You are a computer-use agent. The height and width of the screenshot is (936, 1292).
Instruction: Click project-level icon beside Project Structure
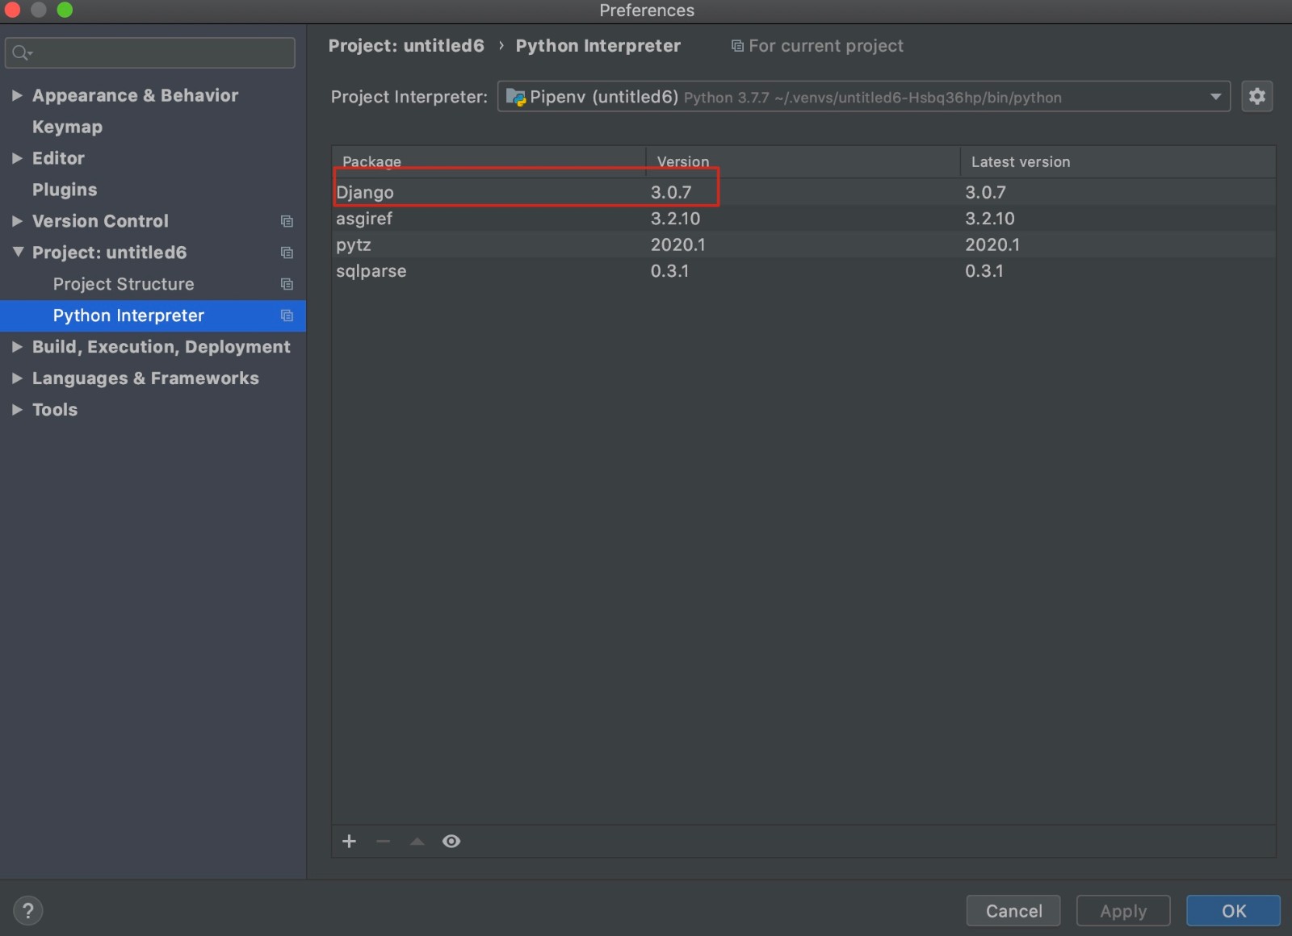[x=287, y=284]
